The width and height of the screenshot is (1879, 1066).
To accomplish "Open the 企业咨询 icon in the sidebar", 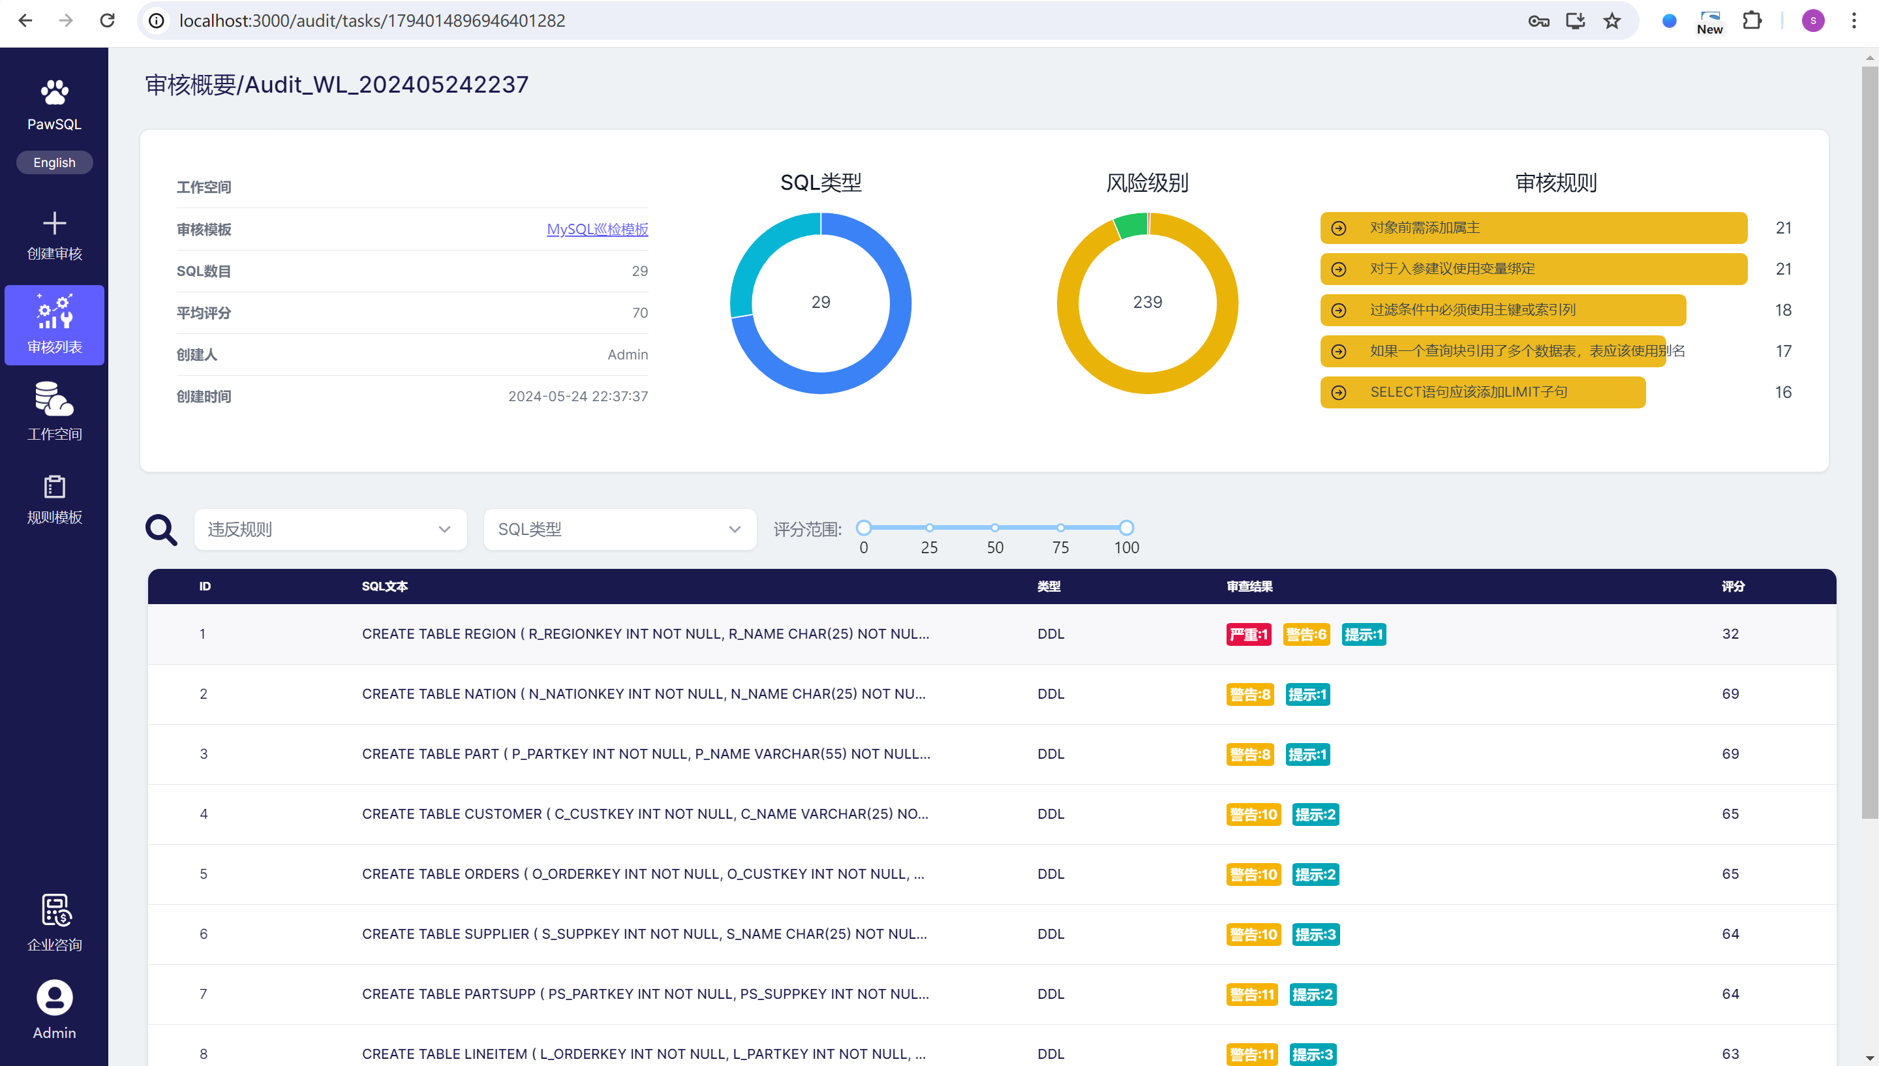I will [x=54, y=911].
